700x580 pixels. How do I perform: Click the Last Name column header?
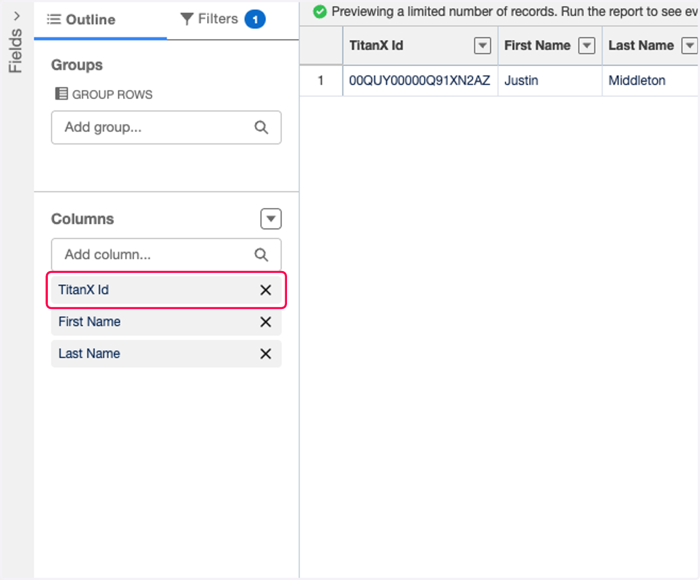pyautogui.click(x=651, y=45)
